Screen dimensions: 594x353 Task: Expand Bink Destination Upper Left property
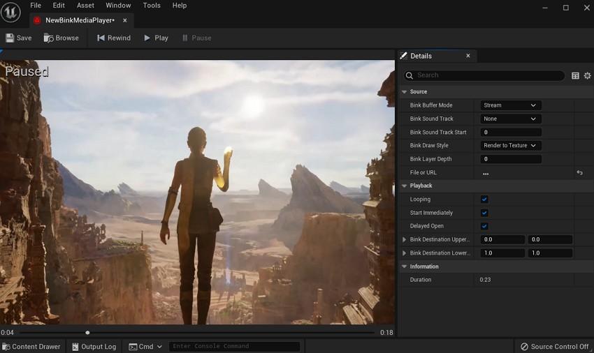tap(404, 239)
